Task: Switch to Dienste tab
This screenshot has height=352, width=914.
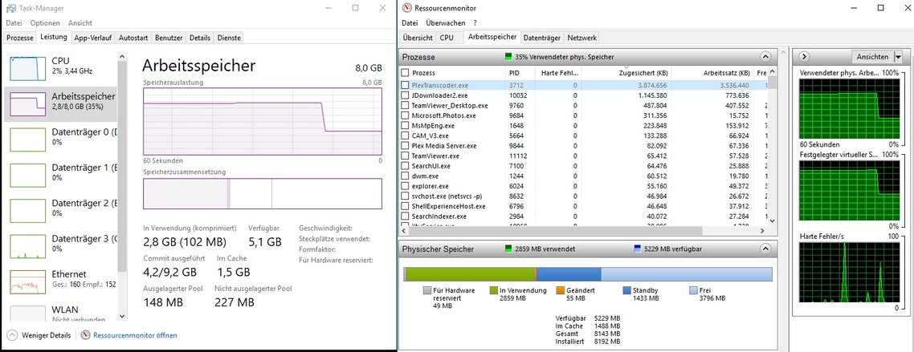Action: click(228, 38)
